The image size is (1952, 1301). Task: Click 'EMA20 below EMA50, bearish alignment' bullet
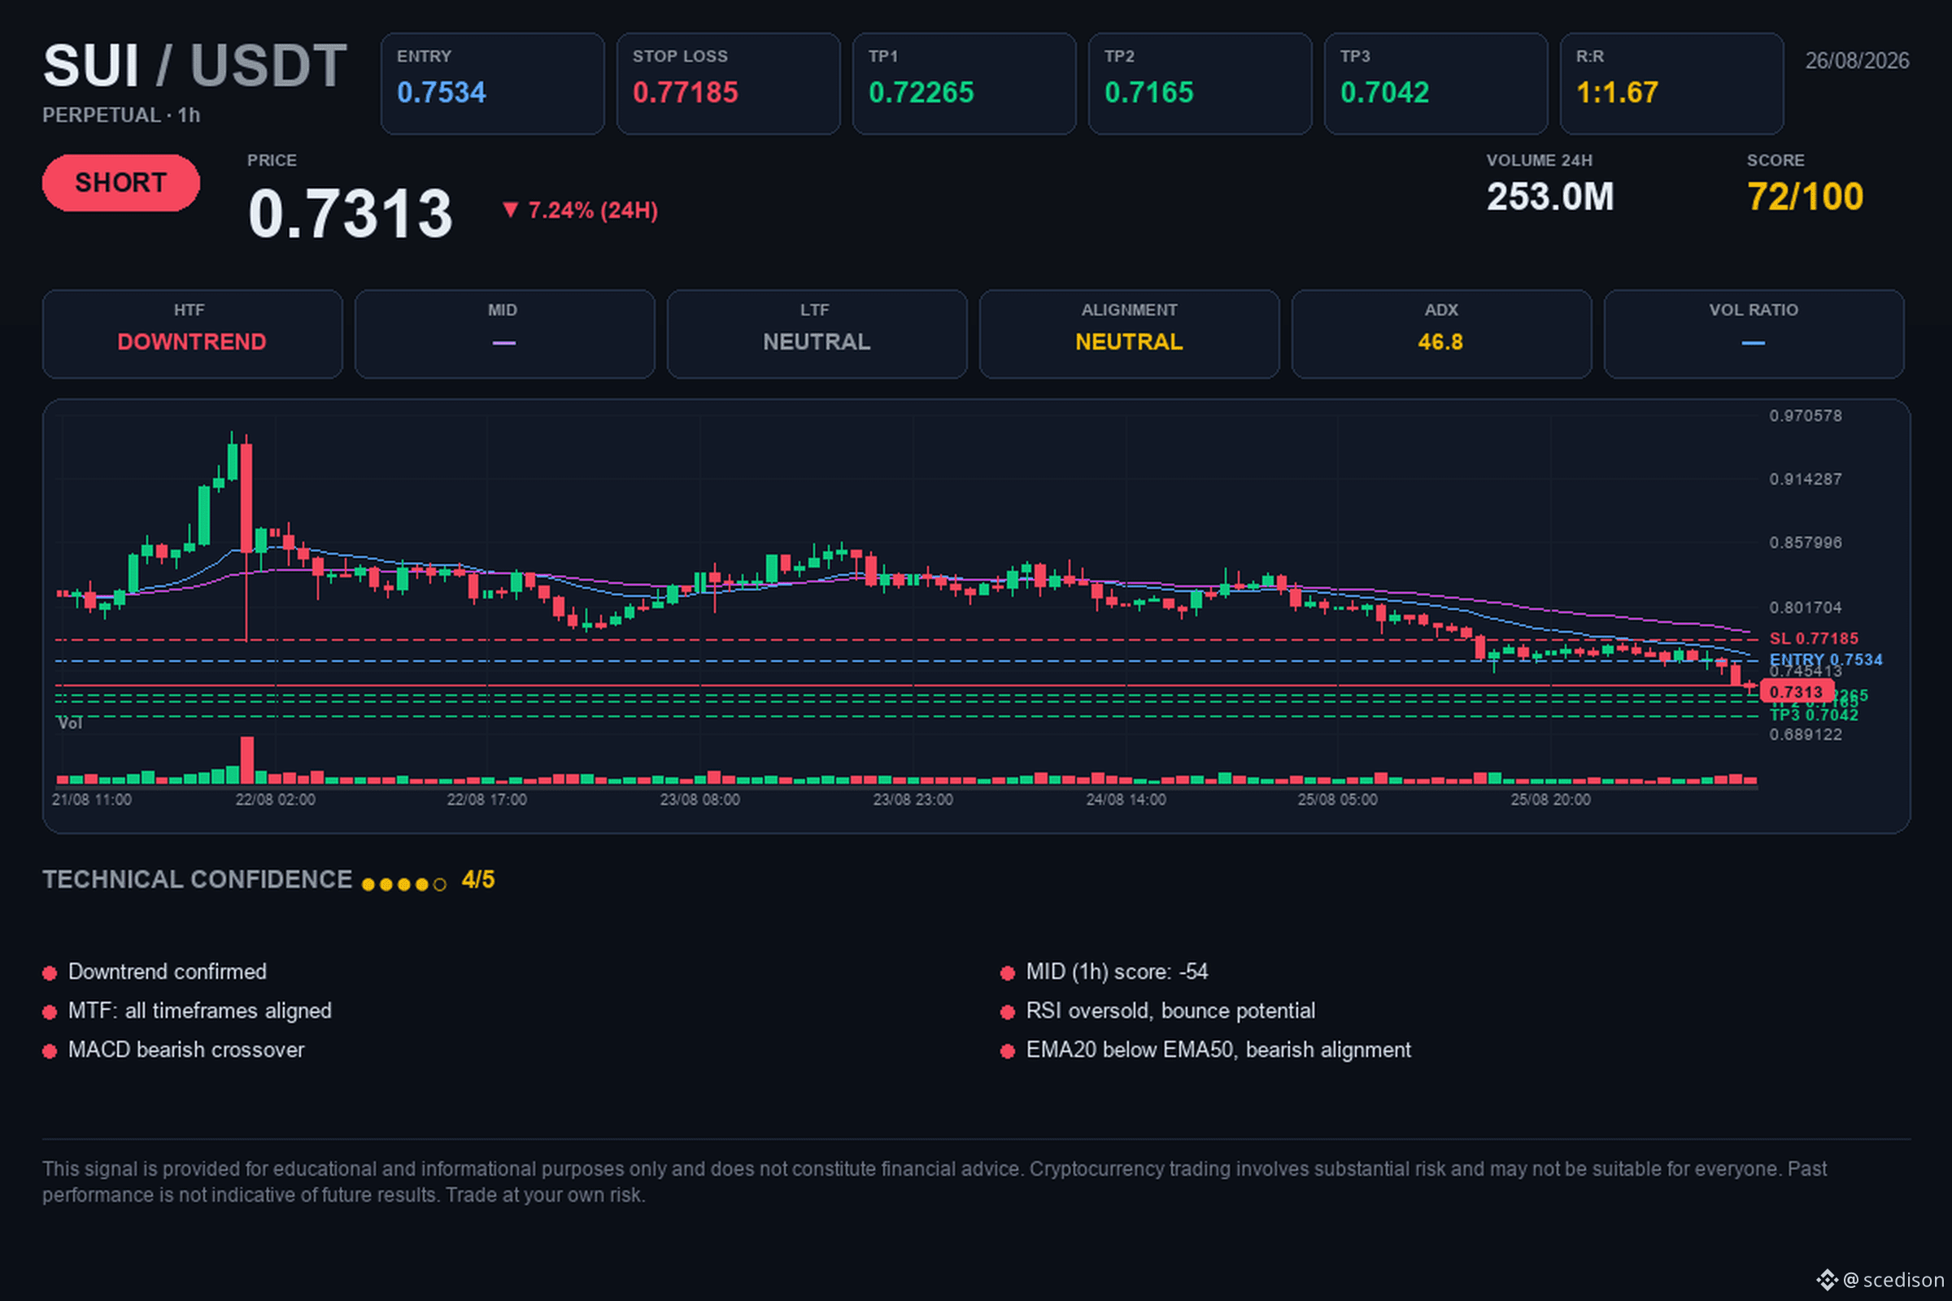click(x=1206, y=1050)
